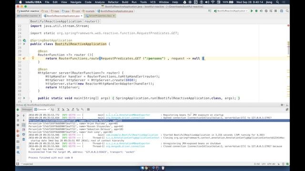Open the VCS menu
This screenshot has height=171, width=305.
(x=152, y=2)
